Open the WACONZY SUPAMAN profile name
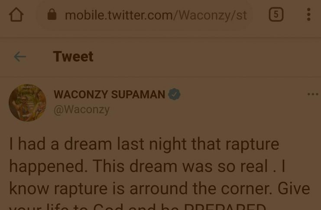 109,94
